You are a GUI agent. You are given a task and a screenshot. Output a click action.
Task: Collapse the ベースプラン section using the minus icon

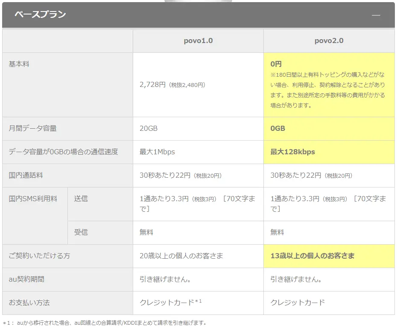(x=376, y=15)
